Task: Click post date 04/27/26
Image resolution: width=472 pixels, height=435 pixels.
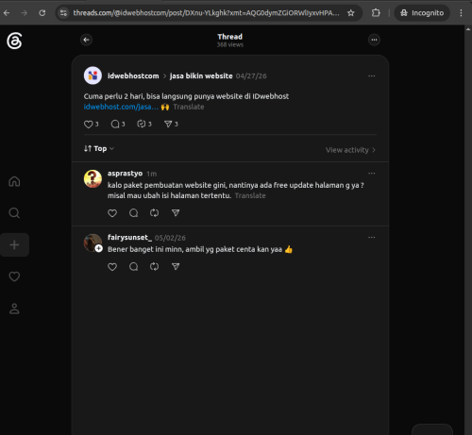Action: [251, 76]
